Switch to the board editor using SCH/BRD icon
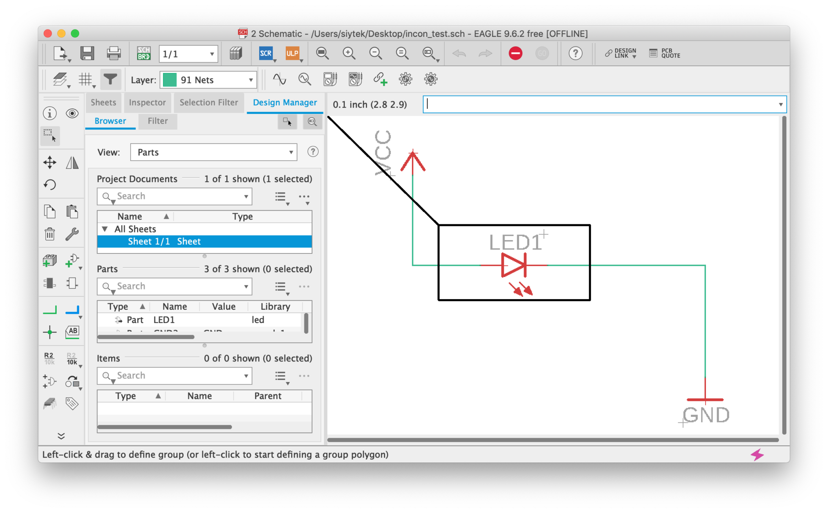Image resolution: width=828 pixels, height=513 pixels. click(x=144, y=53)
